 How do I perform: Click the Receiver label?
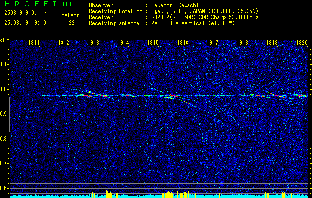pyautogui.click(x=101, y=17)
